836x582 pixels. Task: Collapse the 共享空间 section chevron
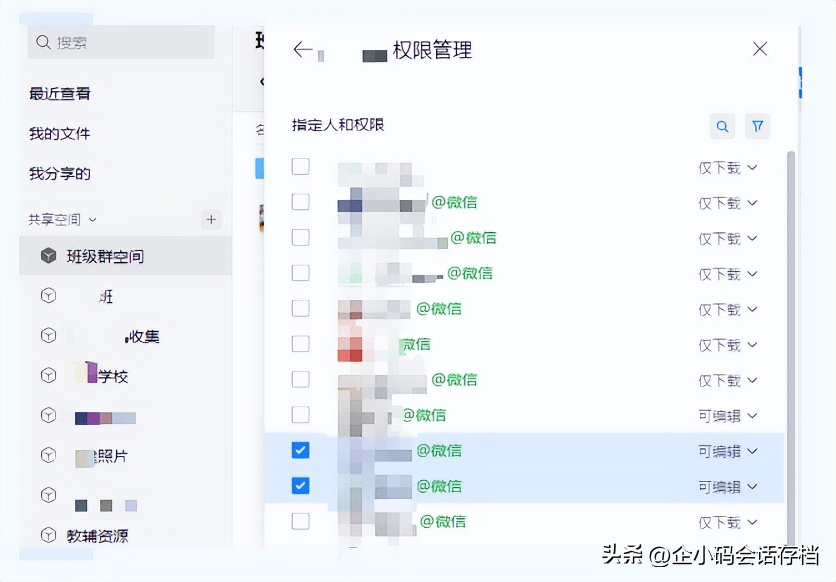[94, 219]
